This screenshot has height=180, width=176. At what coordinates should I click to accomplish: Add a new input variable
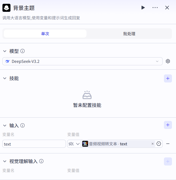(168, 125)
